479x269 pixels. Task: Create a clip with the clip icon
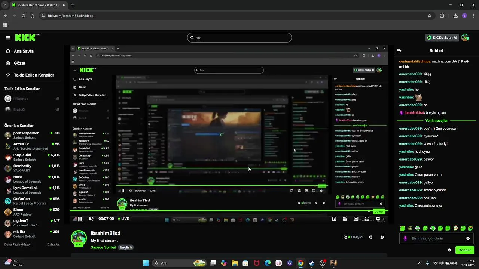click(x=345, y=219)
